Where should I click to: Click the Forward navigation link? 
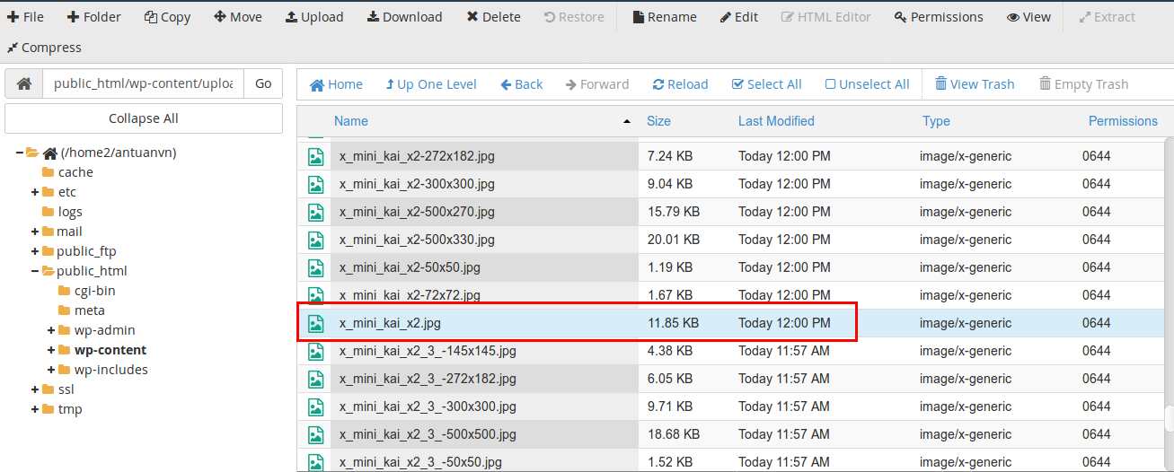(x=597, y=84)
